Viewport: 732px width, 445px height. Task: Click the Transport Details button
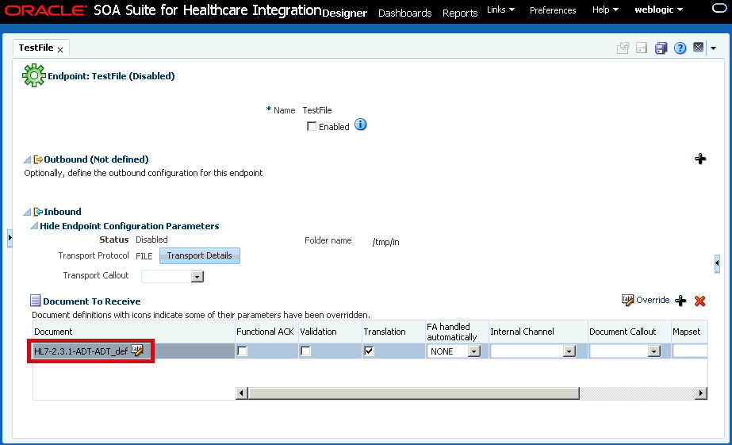[x=200, y=256]
